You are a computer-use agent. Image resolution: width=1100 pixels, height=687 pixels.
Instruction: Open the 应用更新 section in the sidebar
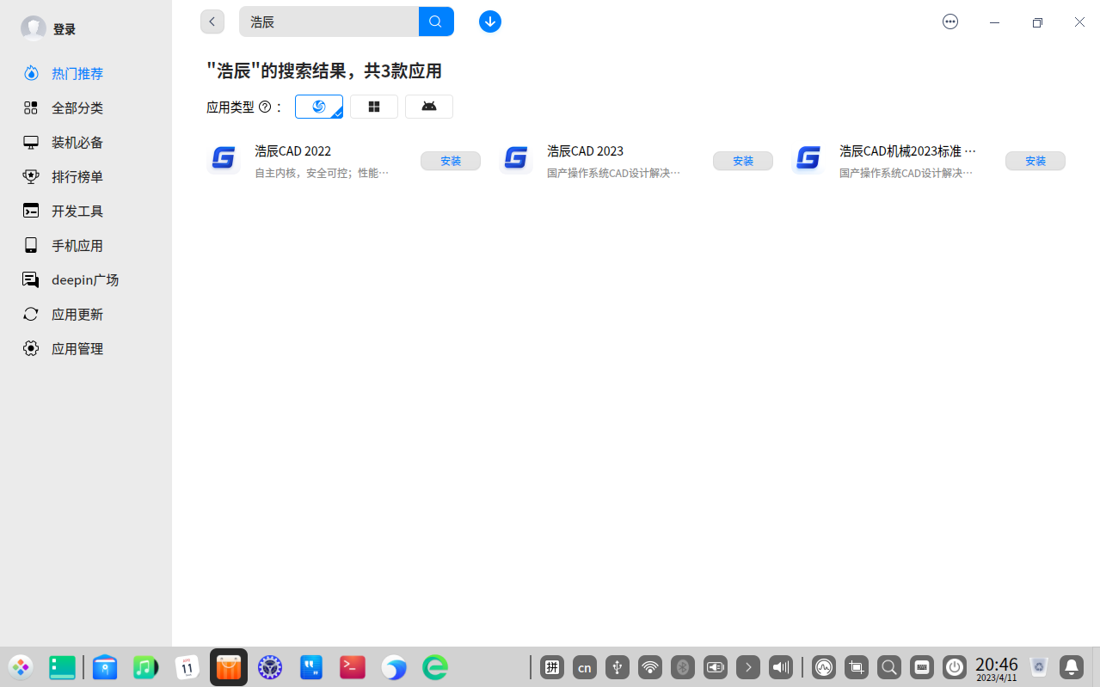point(76,314)
